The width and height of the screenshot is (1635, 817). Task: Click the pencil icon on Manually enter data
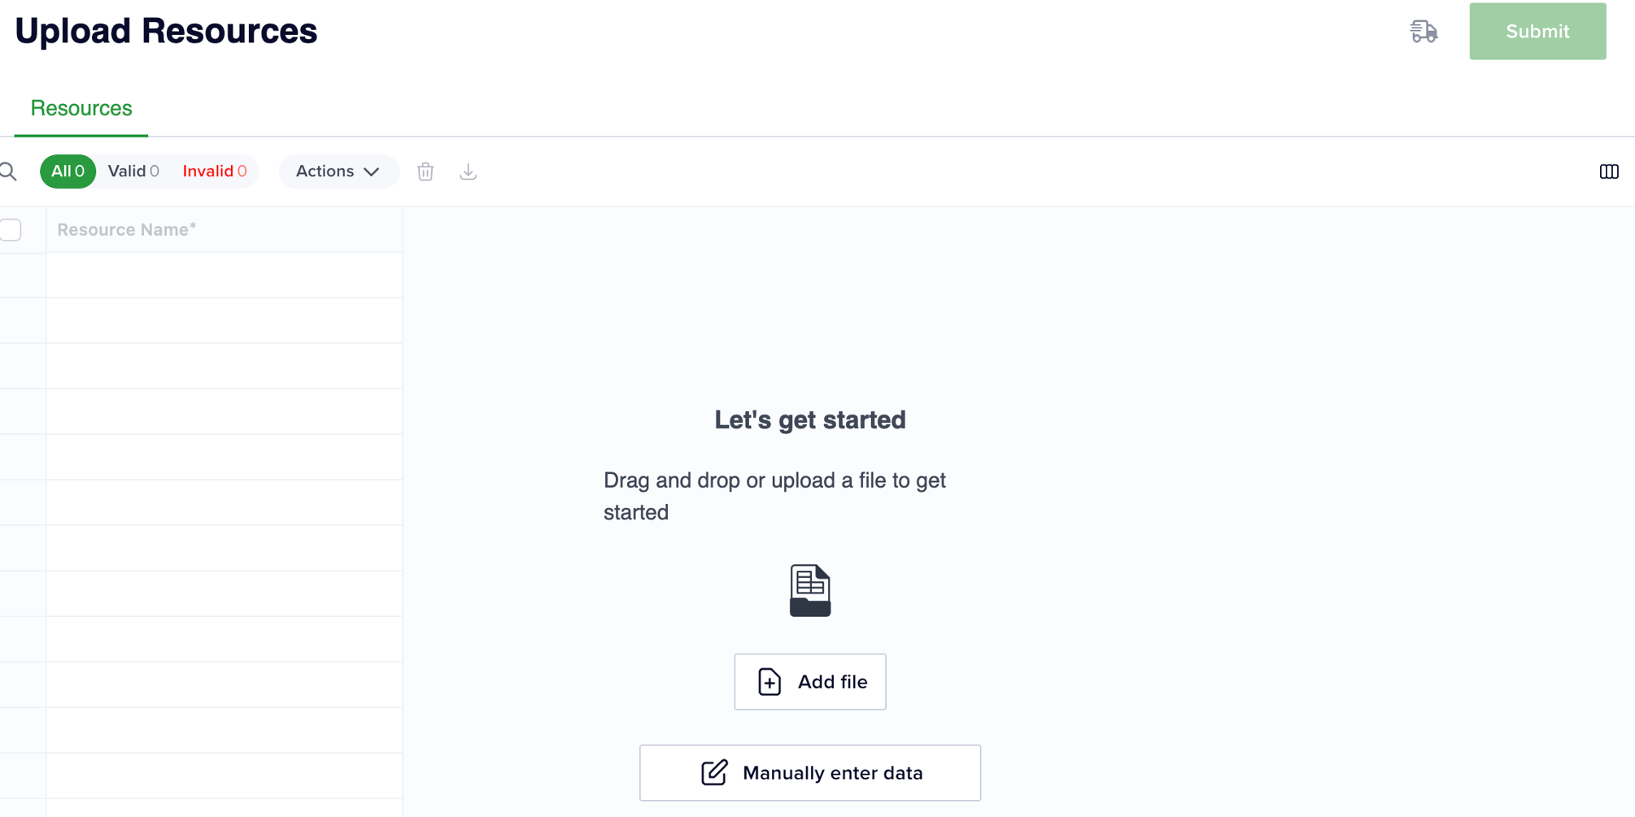(x=713, y=772)
